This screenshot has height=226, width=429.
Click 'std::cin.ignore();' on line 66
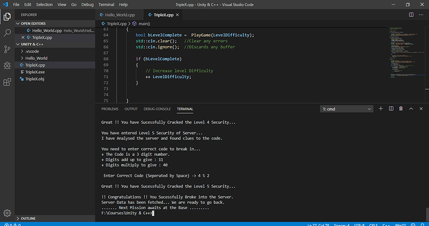tap(157, 47)
